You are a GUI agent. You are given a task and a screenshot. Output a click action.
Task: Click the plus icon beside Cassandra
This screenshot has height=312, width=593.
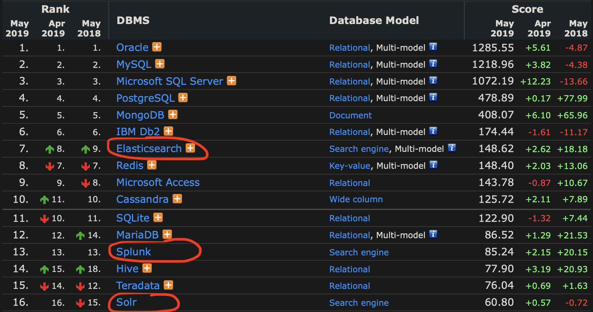click(x=177, y=199)
